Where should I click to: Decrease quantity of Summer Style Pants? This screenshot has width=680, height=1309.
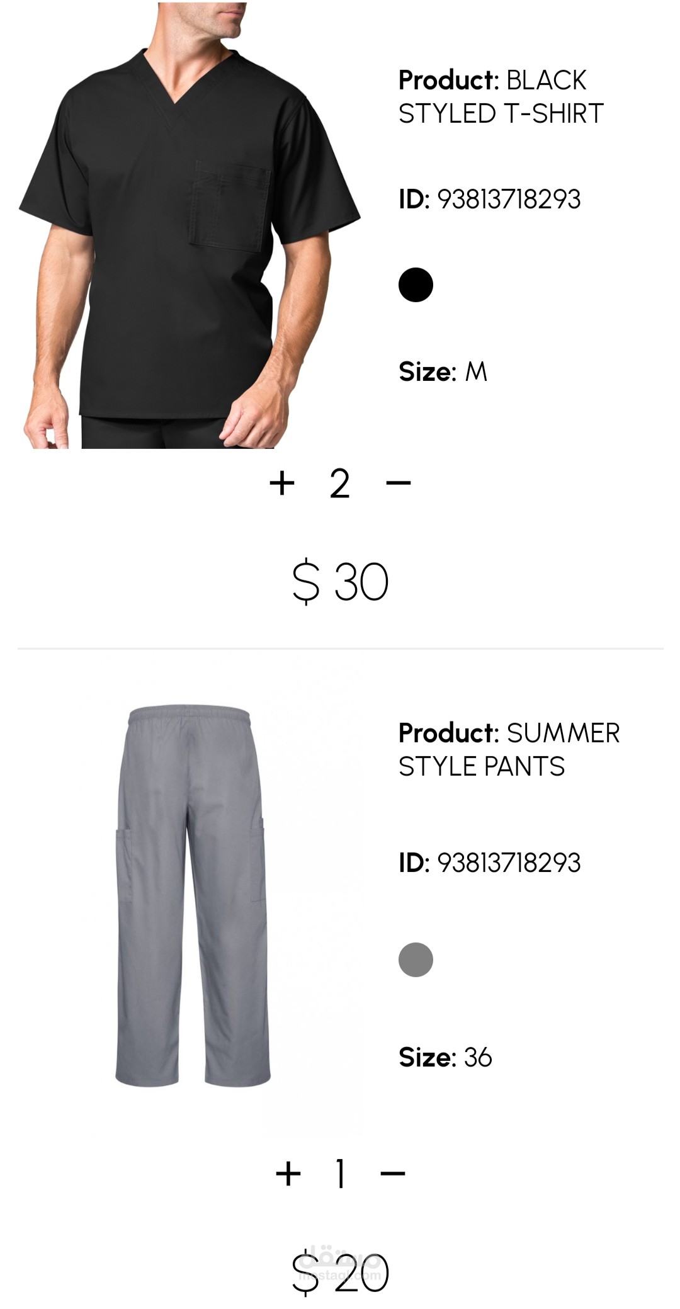[x=393, y=1173]
